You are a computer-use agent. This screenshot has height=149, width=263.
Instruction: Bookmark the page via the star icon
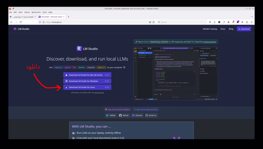[x=153, y=22]
